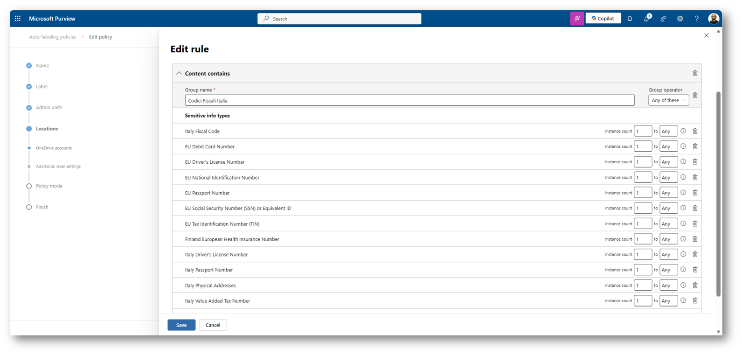Delete EU Driver's License Number row
Screen dimensions: 742x355
(695, 162)
